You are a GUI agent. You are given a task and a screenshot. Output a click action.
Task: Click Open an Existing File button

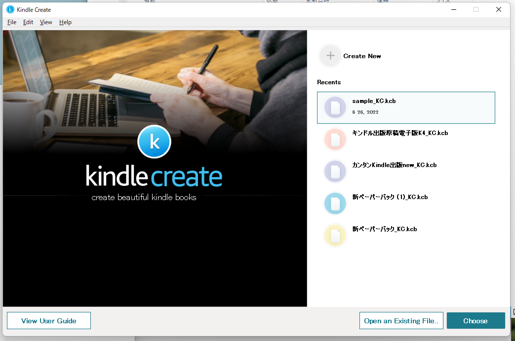coord(401,321)
